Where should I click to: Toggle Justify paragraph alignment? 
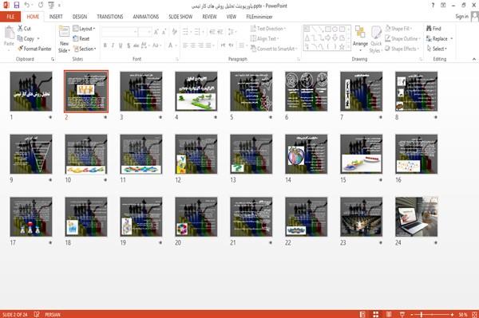coord(208,45)
